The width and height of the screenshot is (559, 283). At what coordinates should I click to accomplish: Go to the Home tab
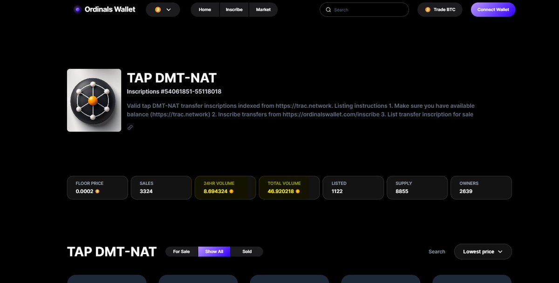[x=205, y=10]
